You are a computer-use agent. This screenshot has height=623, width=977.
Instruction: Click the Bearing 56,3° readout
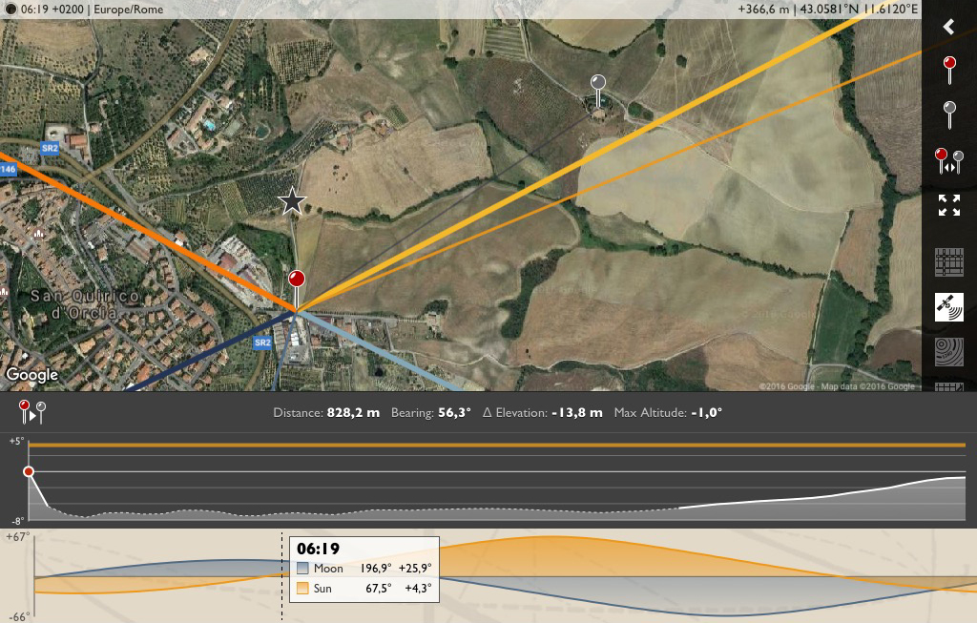[430, 412]
